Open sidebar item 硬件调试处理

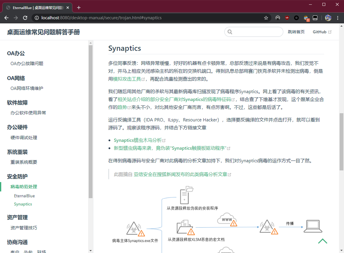pyautogui.click(x=24, y=138)
